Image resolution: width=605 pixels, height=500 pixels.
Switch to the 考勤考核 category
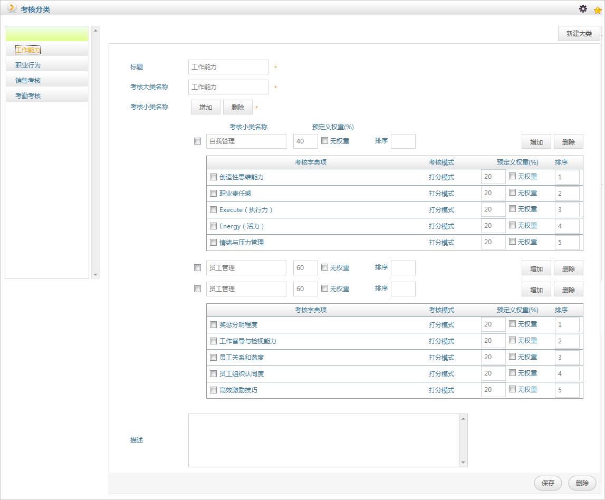(28, 96)
